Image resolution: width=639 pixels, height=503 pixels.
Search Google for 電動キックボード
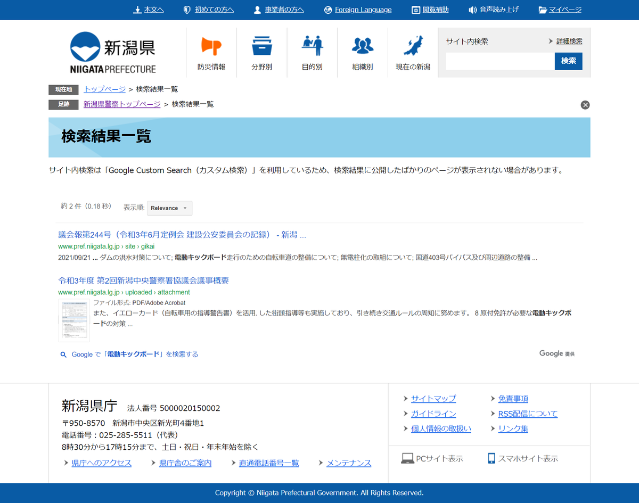coord(135,354)
